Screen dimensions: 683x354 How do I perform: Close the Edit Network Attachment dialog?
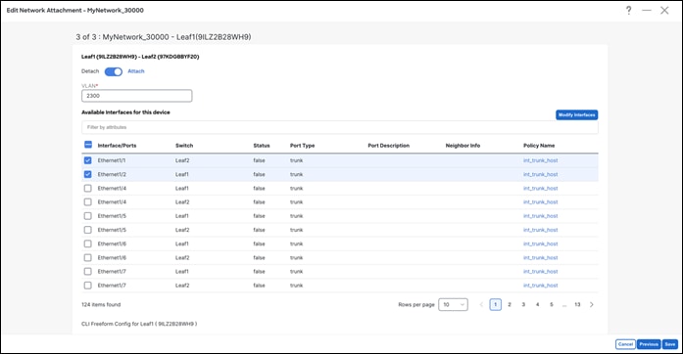(x=664, y=10)
